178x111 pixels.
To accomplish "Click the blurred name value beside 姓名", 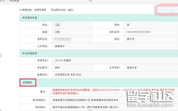I will (x=57, y=25).
